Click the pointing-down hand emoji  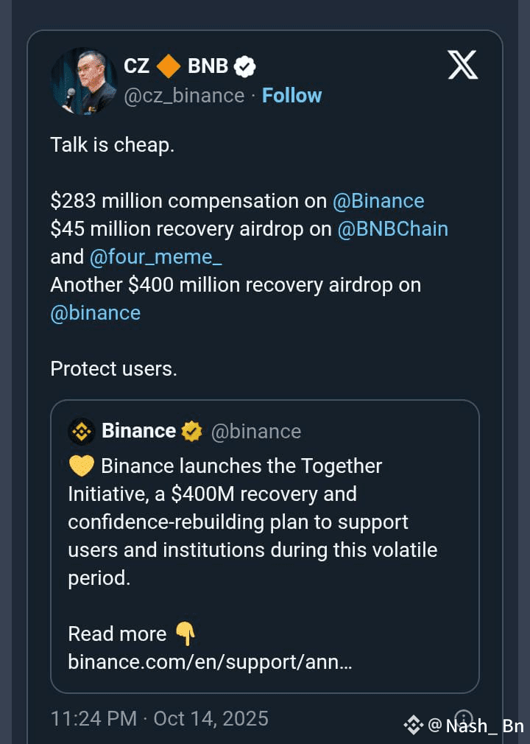pyautogui.click(x=185, y=634)
